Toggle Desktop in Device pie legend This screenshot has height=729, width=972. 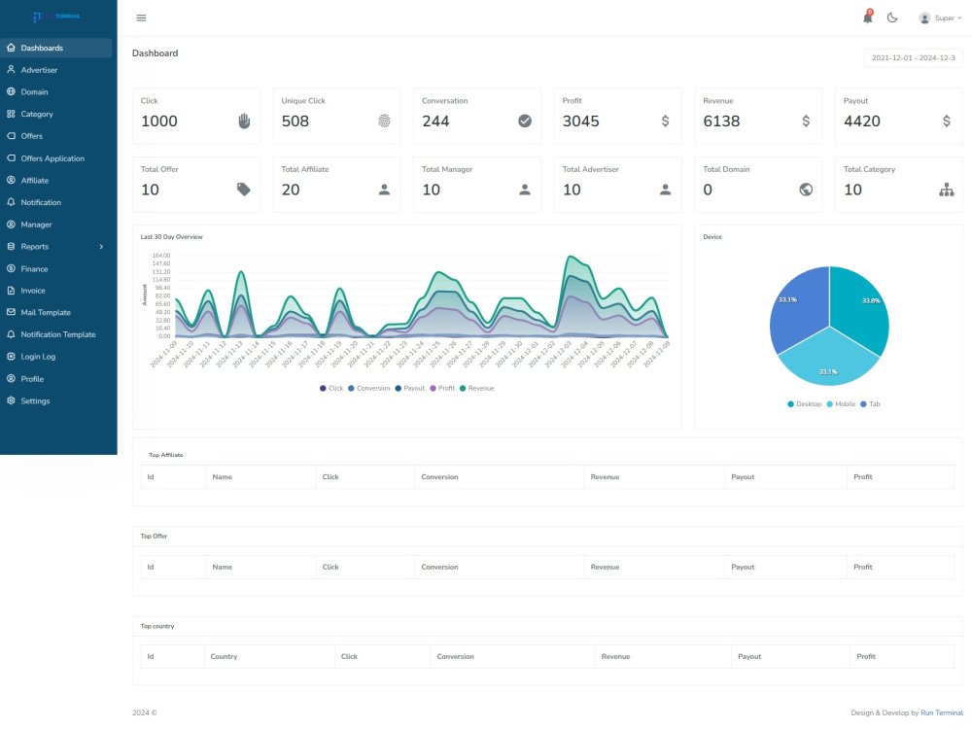tap(804, 404)
